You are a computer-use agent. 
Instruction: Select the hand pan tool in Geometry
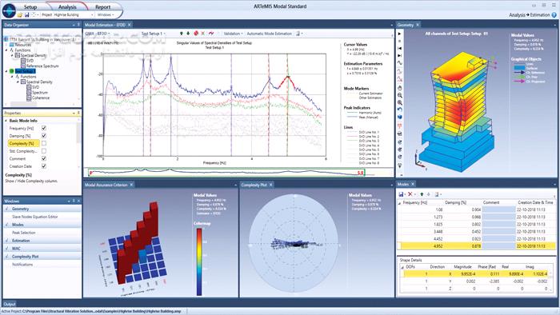click(400, 88)
